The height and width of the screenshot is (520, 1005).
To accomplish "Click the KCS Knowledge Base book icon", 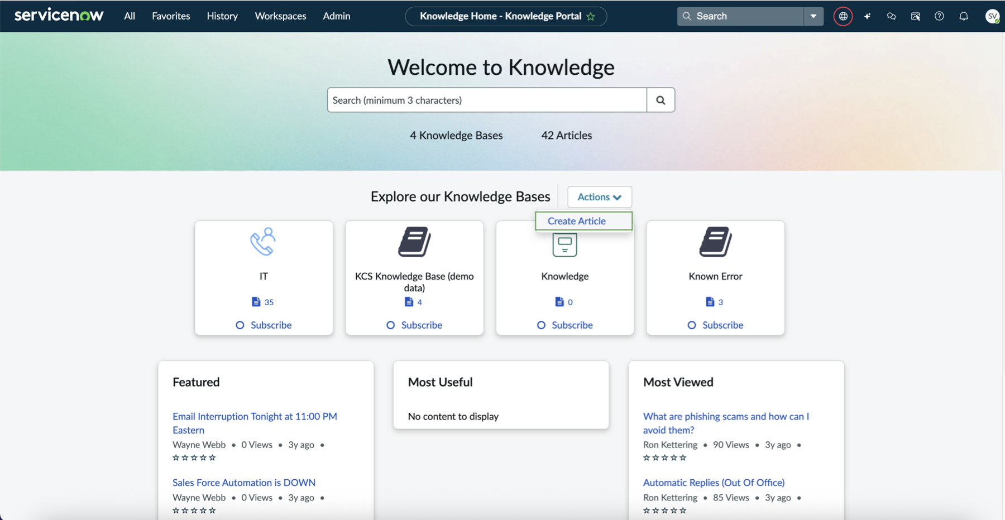I will 414,242.
